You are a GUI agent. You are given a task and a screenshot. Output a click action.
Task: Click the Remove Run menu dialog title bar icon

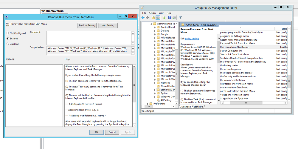[7, 17]
